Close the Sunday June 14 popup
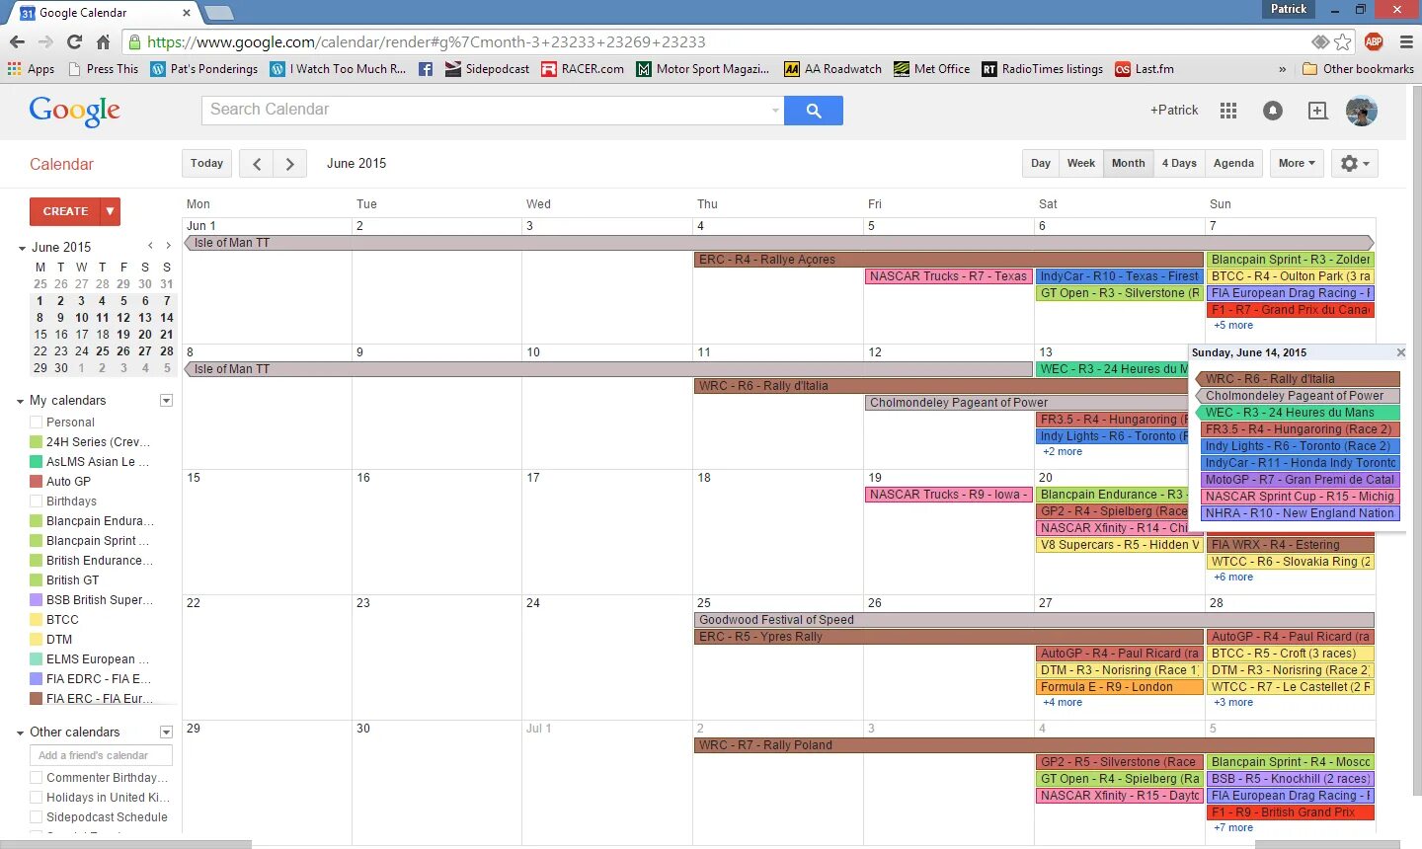 tap(1400, 352)
